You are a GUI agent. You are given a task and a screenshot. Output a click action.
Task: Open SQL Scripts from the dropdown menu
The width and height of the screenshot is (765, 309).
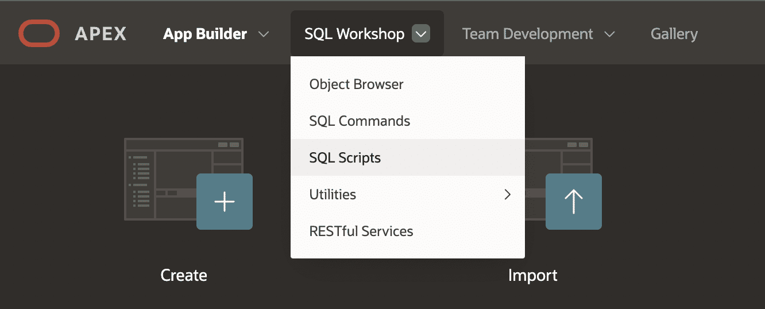[408, 158]
